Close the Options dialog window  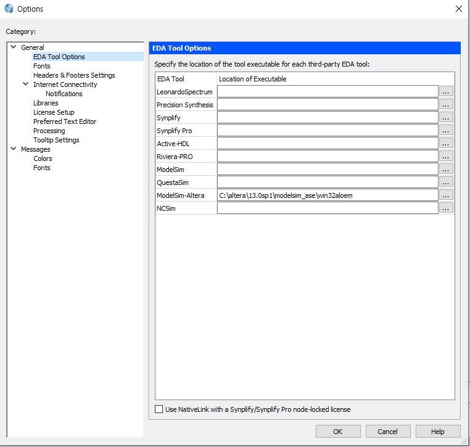tap(459, 9)
